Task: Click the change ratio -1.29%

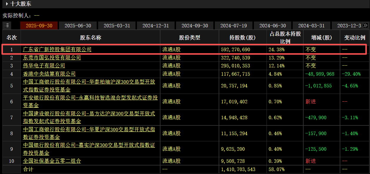Action: pos(350,149)
